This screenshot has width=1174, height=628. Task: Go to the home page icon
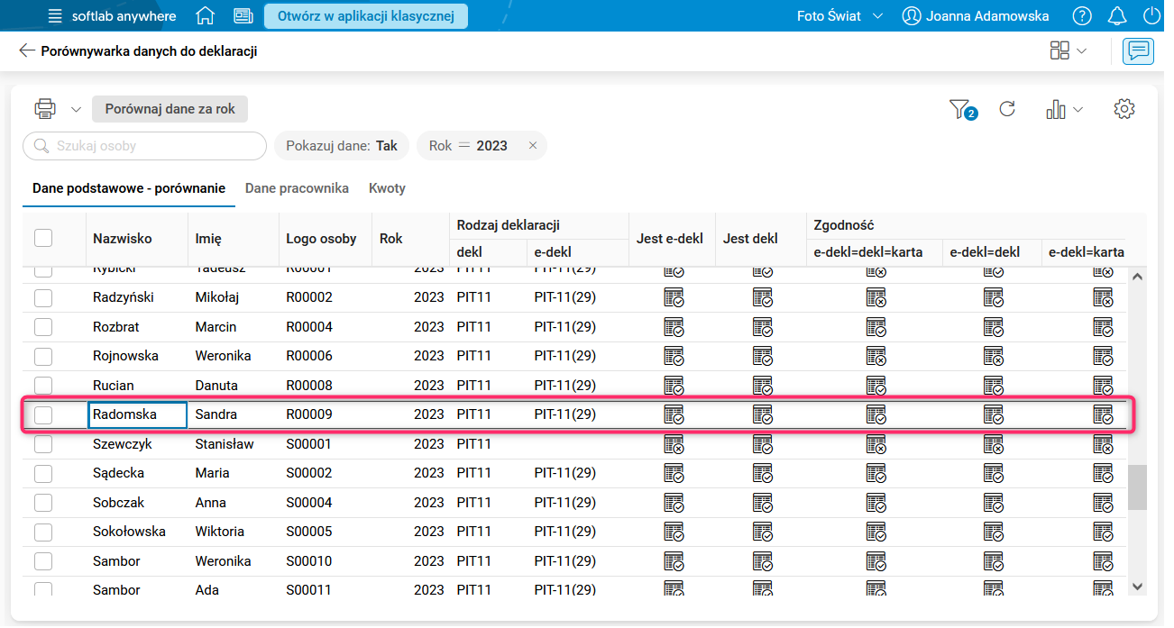(206, 16)
